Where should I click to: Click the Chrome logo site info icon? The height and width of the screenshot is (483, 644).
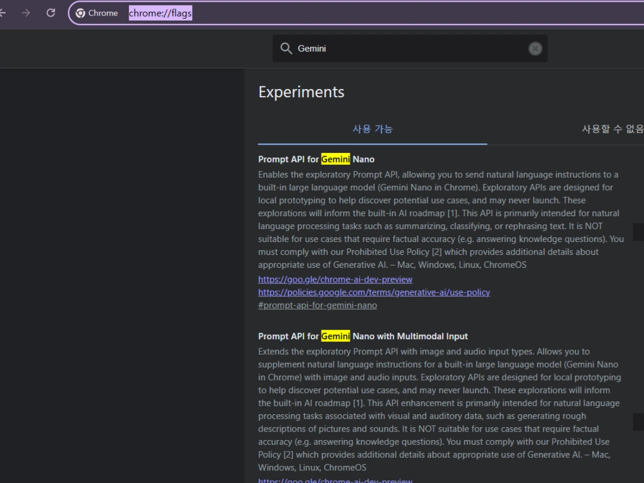click(x=80, y=13)
